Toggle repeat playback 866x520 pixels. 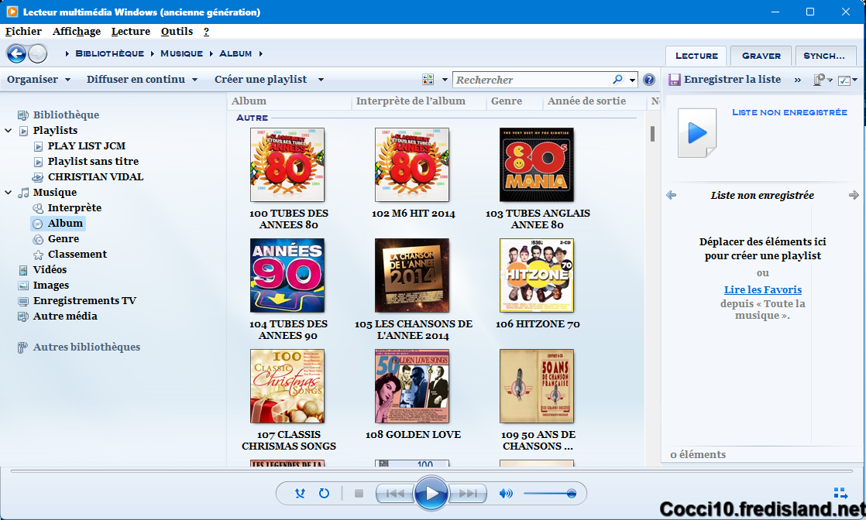click(x=325, y=494)
